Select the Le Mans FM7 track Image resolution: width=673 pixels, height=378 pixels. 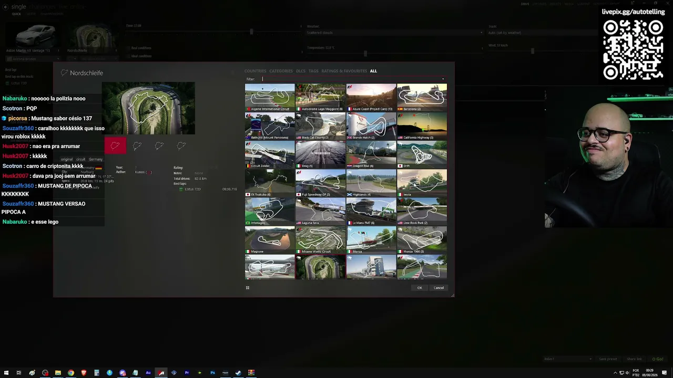[371, 212]
